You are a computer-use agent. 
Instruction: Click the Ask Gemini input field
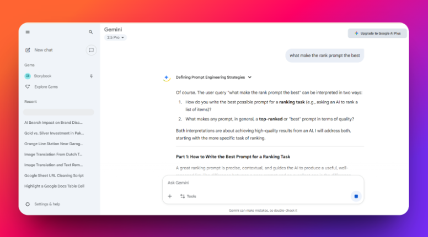[259, 182]
